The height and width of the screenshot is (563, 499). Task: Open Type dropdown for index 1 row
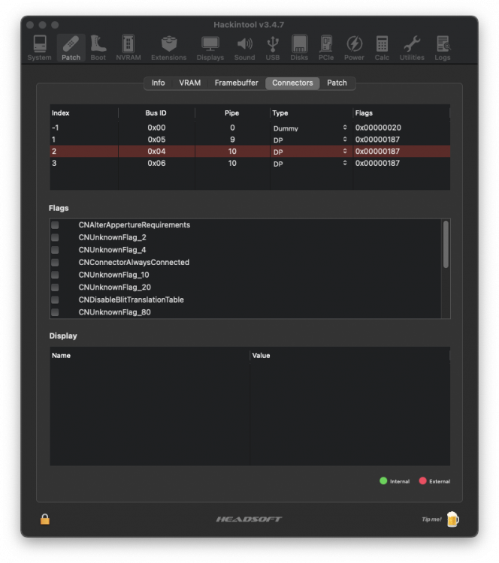(310, 140)
